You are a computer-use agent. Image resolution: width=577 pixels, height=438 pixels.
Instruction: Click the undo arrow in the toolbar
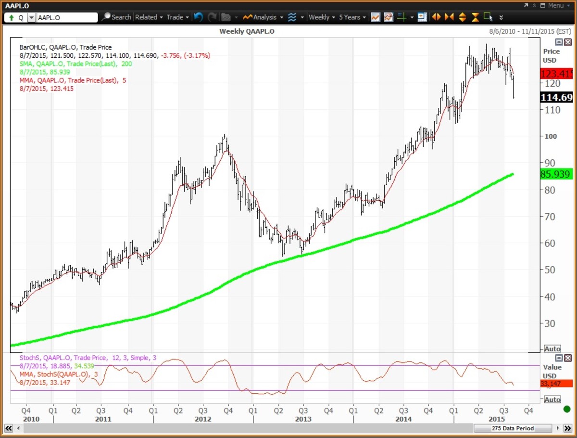(x=198, y=17)
